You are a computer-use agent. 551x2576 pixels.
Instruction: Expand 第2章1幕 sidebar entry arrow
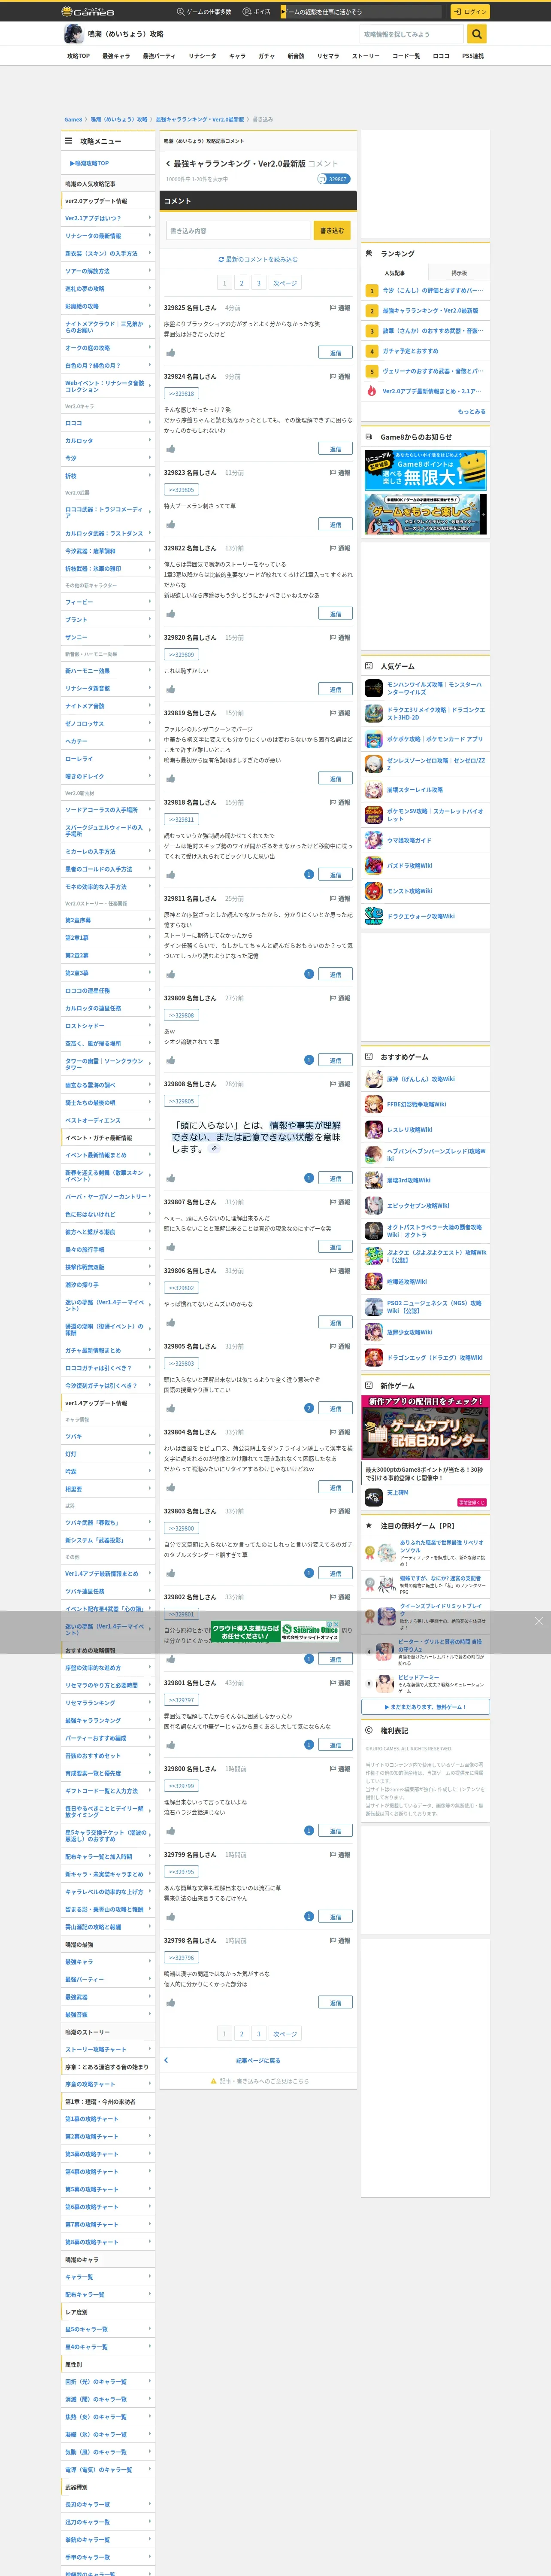(x=150, y=937)
